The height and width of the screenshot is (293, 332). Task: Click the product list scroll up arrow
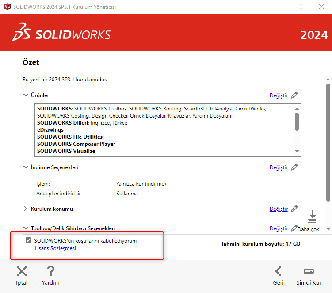point(297,108)
